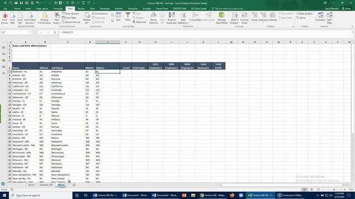Open Data Analysis tool

click(305, 13)
